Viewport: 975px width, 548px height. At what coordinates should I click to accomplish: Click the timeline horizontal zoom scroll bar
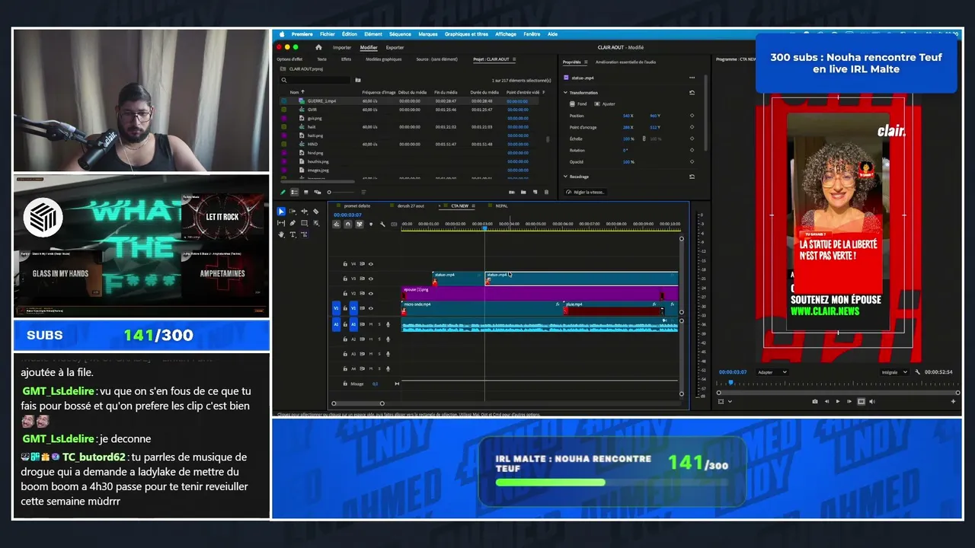[x=357, y=403]
